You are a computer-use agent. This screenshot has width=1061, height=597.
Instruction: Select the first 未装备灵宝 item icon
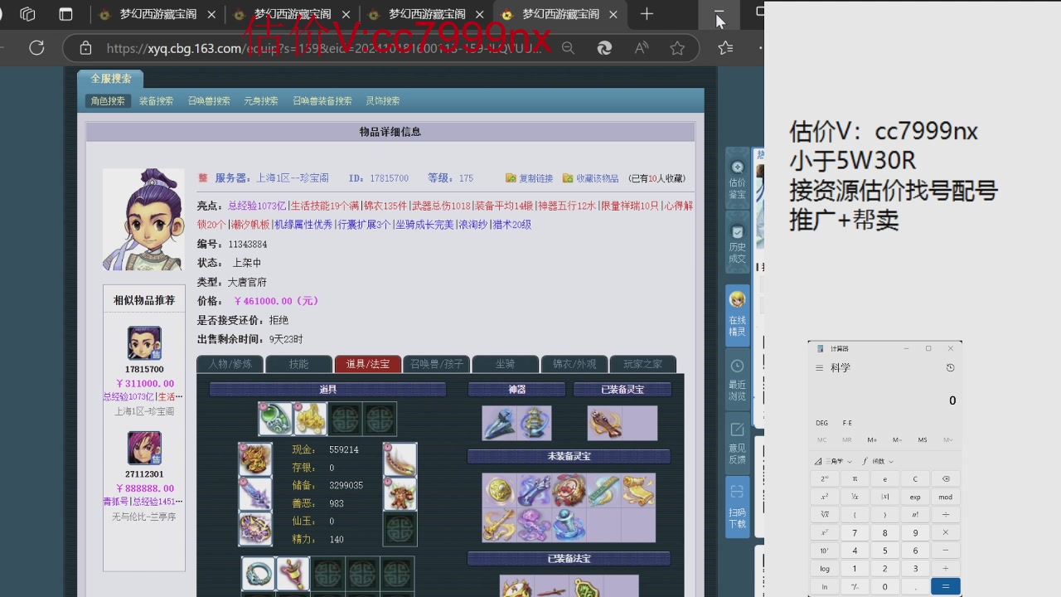499,490
